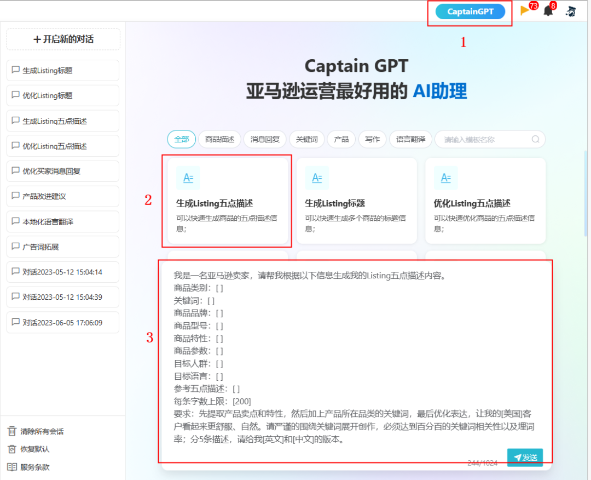The image size is (591, 480).
Task: Open the user avatar icon
Action: 571,12
